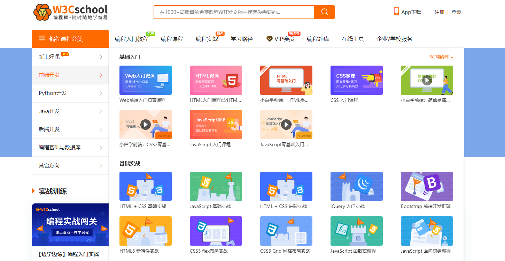505x261 pixels.
Task: Open the CSS微课 course thumbnail
Action: pyautogui.click(x=357, y=80)
